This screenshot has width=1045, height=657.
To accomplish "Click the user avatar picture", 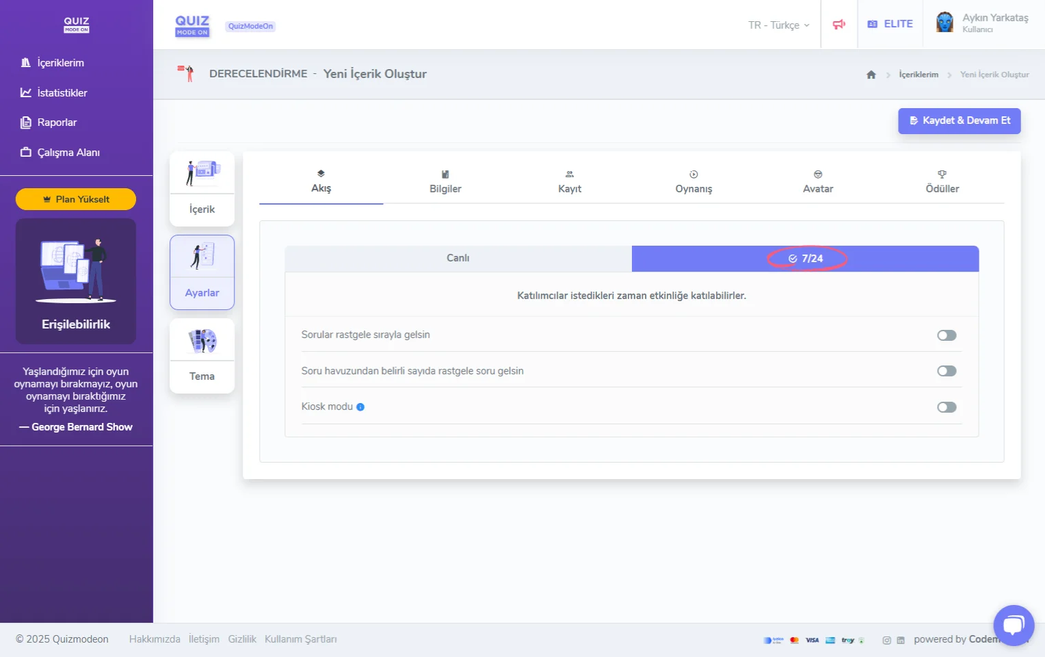I will click(944, 23).
